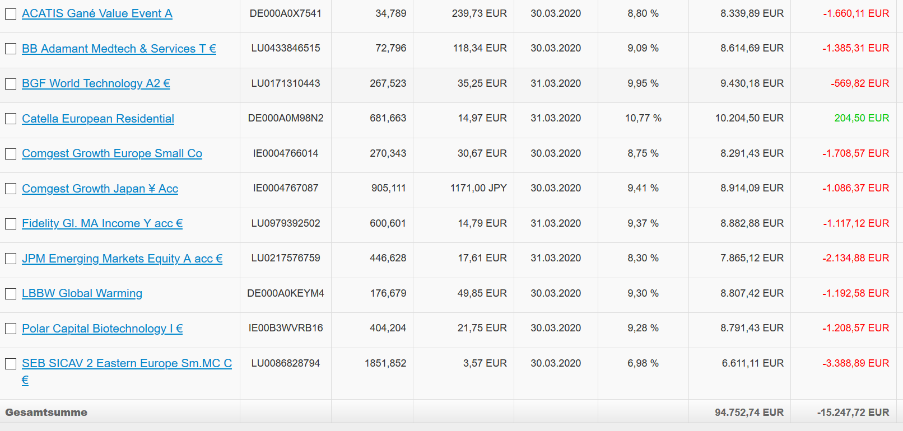Open the BB Adamant Medtech & Services T € link
Image resolution: width=903 pixels, height=431 pixels.
pyautogui.click(x=119, y=49)
